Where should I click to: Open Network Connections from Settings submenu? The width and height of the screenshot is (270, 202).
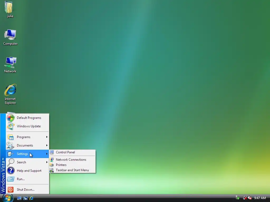pyautogui.click(x=72, y=160)
